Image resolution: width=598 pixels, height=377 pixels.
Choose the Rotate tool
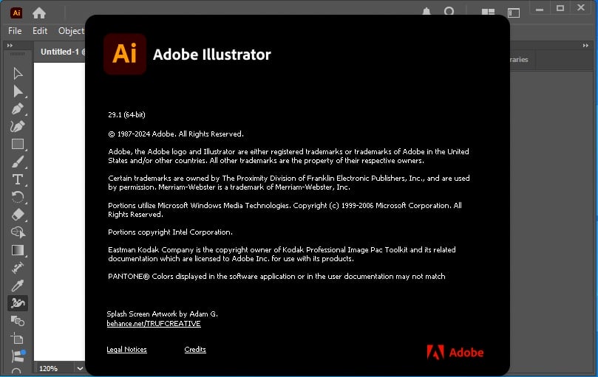coord(18,197)
